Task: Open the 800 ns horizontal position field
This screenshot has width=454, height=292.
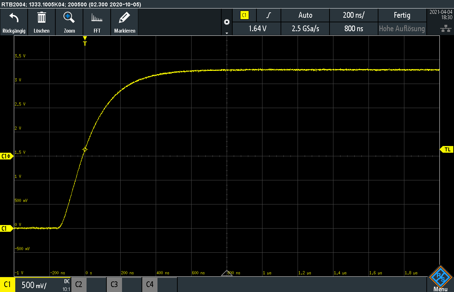Action: (x=354, y=29)
